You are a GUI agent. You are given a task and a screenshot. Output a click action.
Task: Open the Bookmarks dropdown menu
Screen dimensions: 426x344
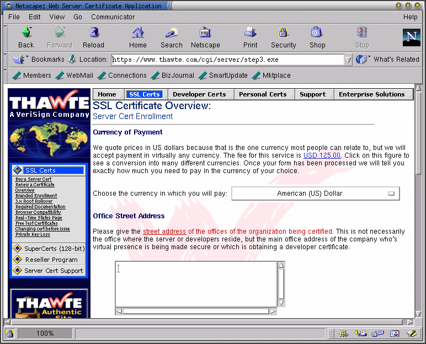tap(39, 60)
